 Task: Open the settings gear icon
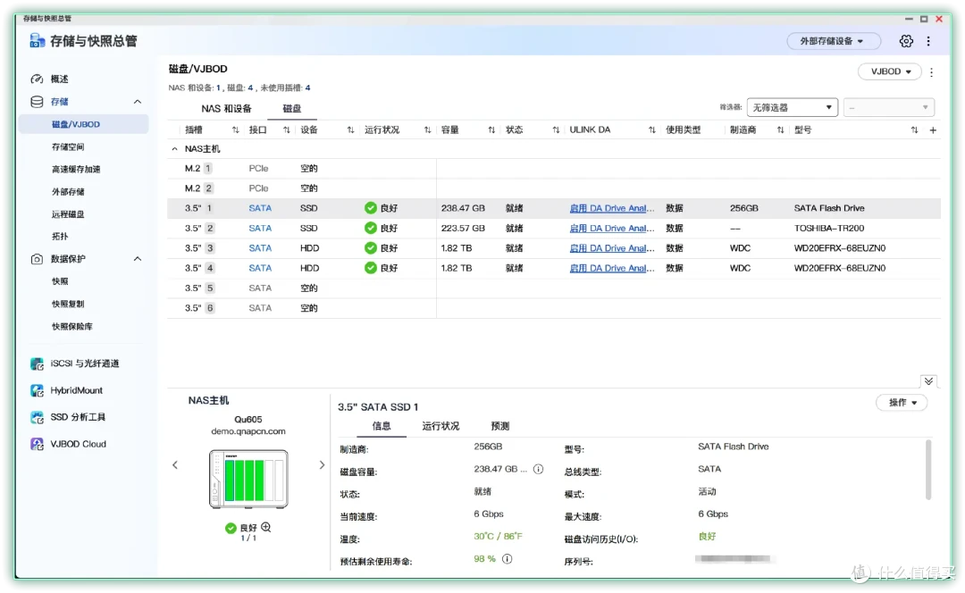point(906,41)
